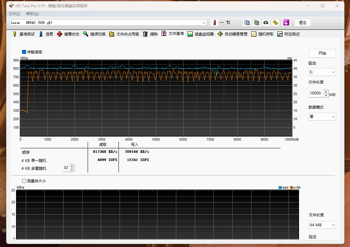Open the 随机存取 tab

click(263, 34)
